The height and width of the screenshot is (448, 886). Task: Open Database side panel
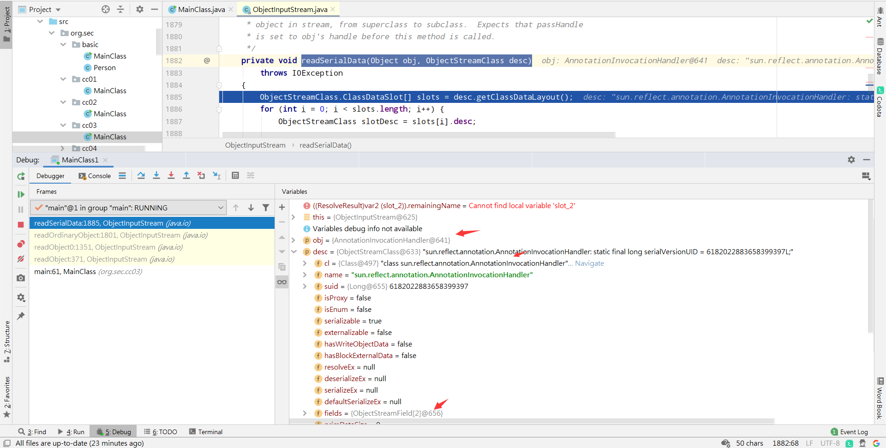[x=880, y=56]
